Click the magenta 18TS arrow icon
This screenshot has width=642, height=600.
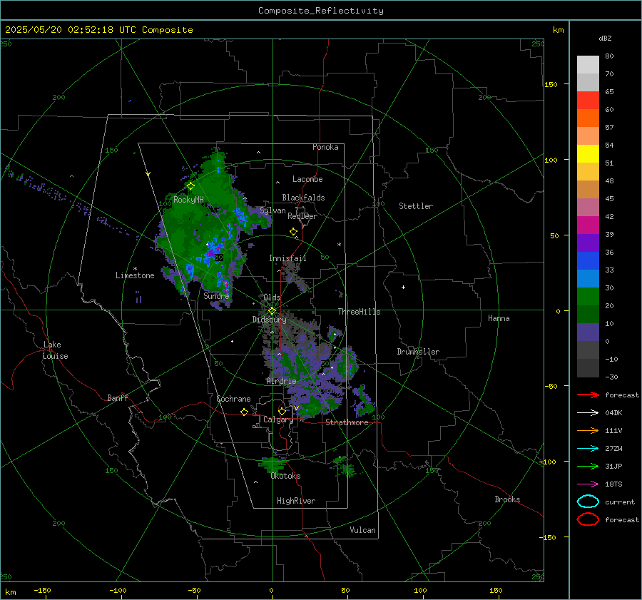pyautogui.click(x=588, y=484)
